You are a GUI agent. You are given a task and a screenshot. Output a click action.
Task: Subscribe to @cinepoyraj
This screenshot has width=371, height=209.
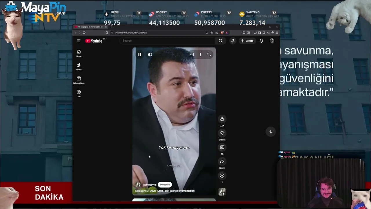click(165, 185)
